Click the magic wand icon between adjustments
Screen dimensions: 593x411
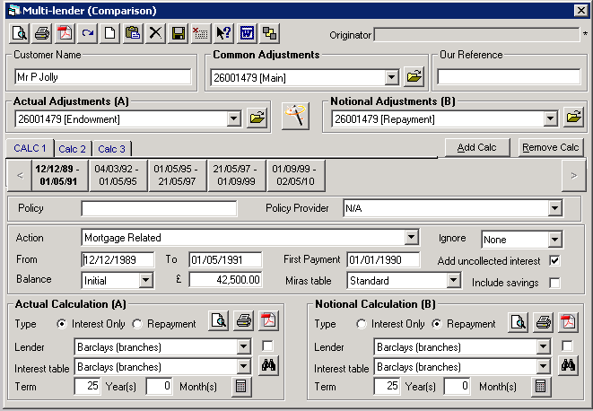(295, 116)
